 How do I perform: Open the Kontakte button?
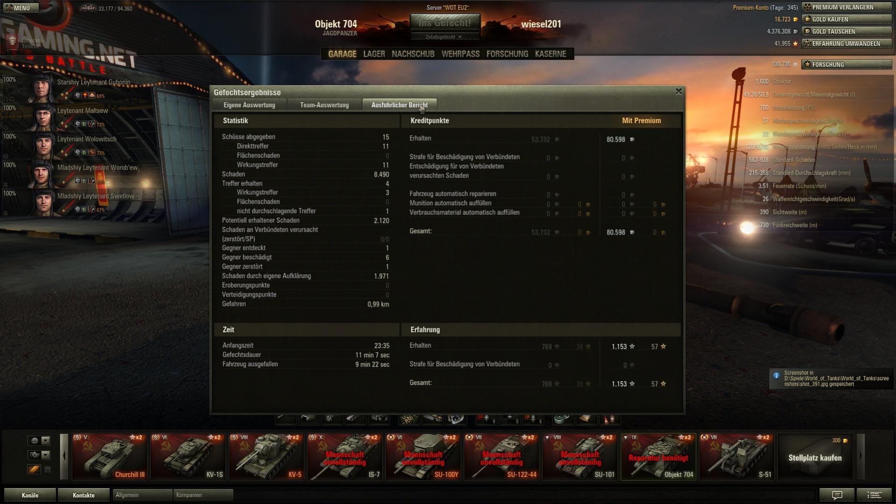point(84,495)
